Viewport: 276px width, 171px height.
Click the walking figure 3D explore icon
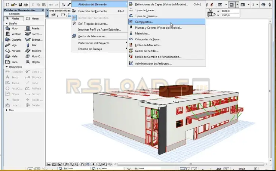pyautogui.click(x=270, y=4)
